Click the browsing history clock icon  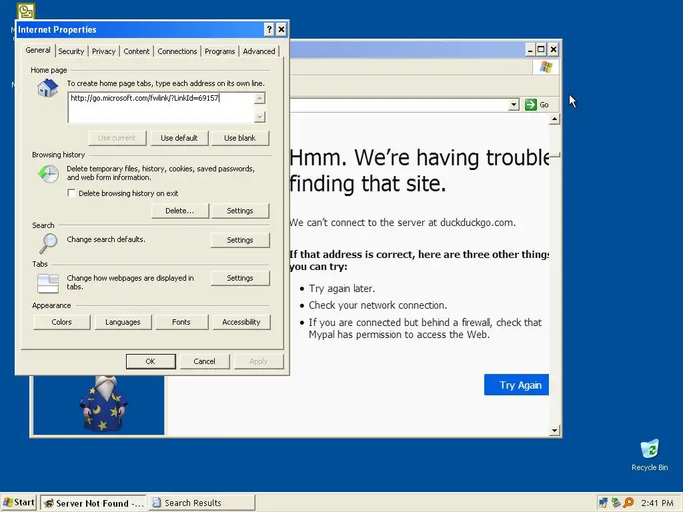click(x=48, y=174)
